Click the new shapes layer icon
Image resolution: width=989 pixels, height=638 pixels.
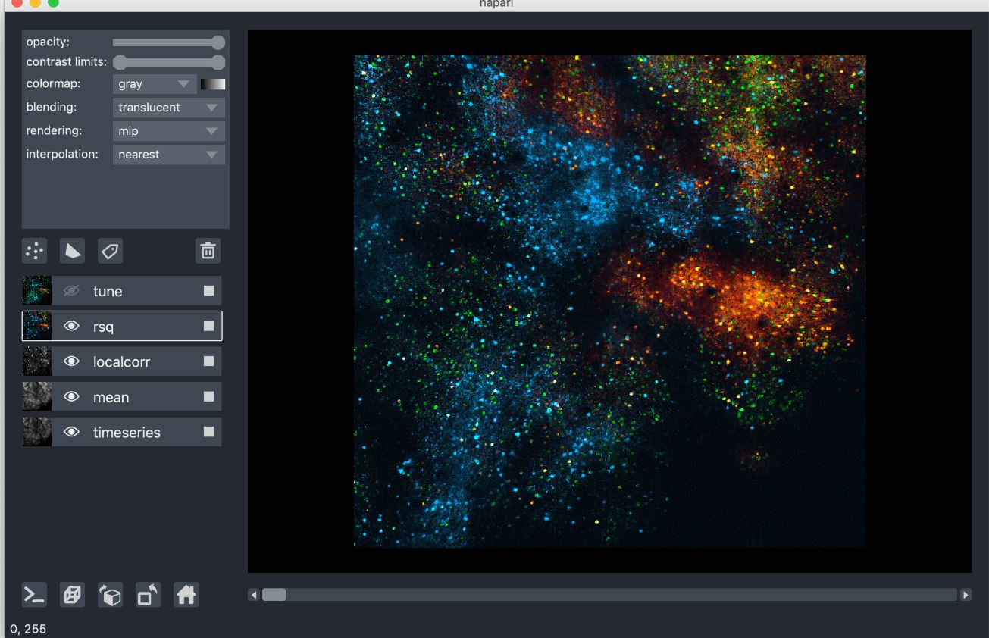[73, 251]
